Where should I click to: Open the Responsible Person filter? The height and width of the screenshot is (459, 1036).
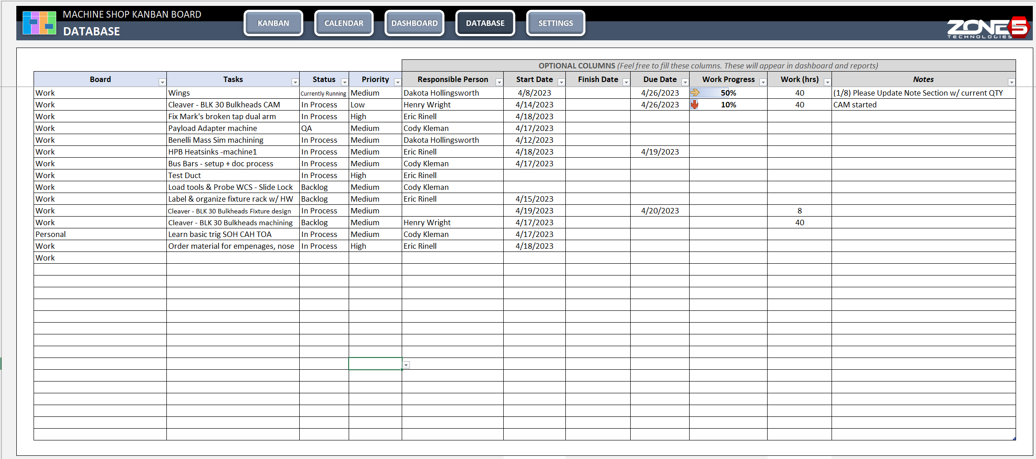(x=499, y=82)
